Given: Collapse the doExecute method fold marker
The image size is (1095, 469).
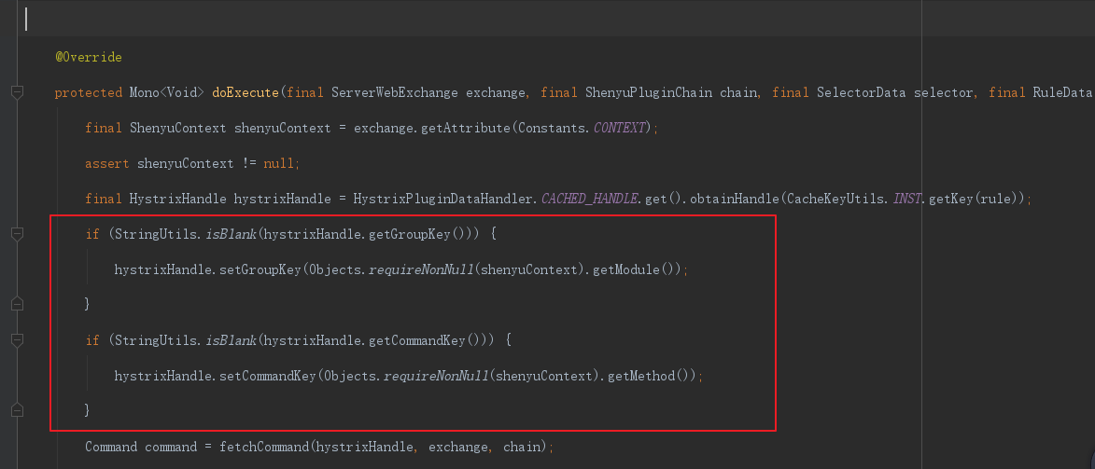Looking at the screenshot, I should coord(18,92).
